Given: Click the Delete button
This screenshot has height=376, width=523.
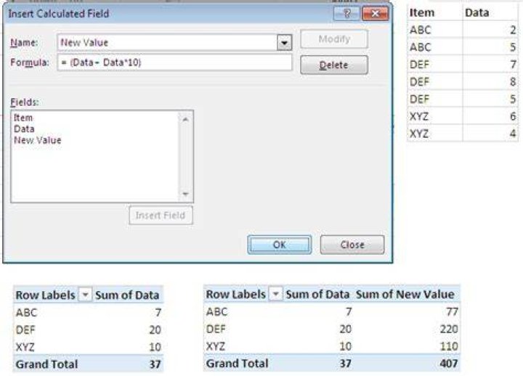Looking at the screenshot, I should click(334, 65).
